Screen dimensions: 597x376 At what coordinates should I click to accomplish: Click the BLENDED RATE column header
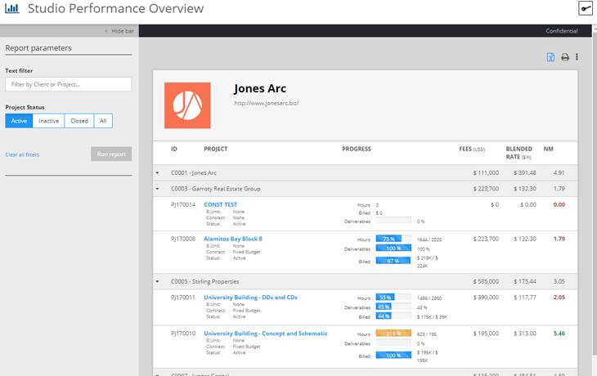(x=519, y=153)
